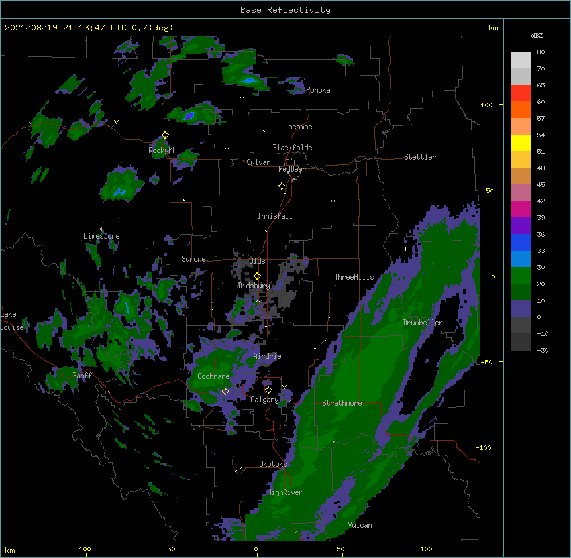Click the yellow station marker below Cochrane

tap(225, 392)
